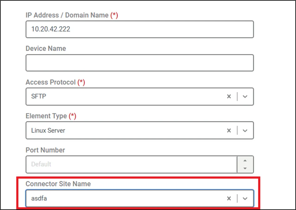Open the Connector Site Name dropdown arrow
This screenshot has height=210, width=296.
click(245, 198)
